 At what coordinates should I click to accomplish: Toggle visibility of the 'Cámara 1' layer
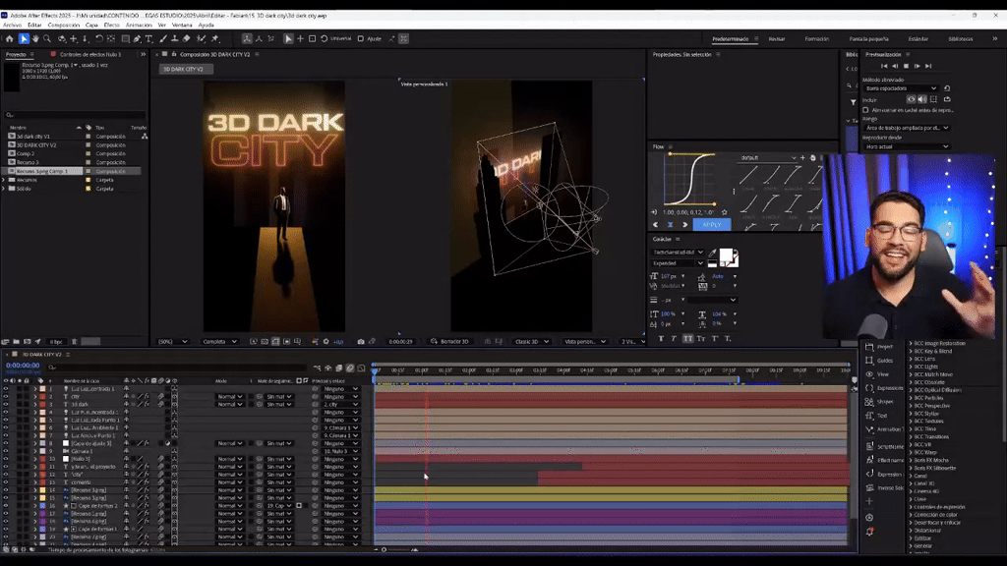point(6,451)
